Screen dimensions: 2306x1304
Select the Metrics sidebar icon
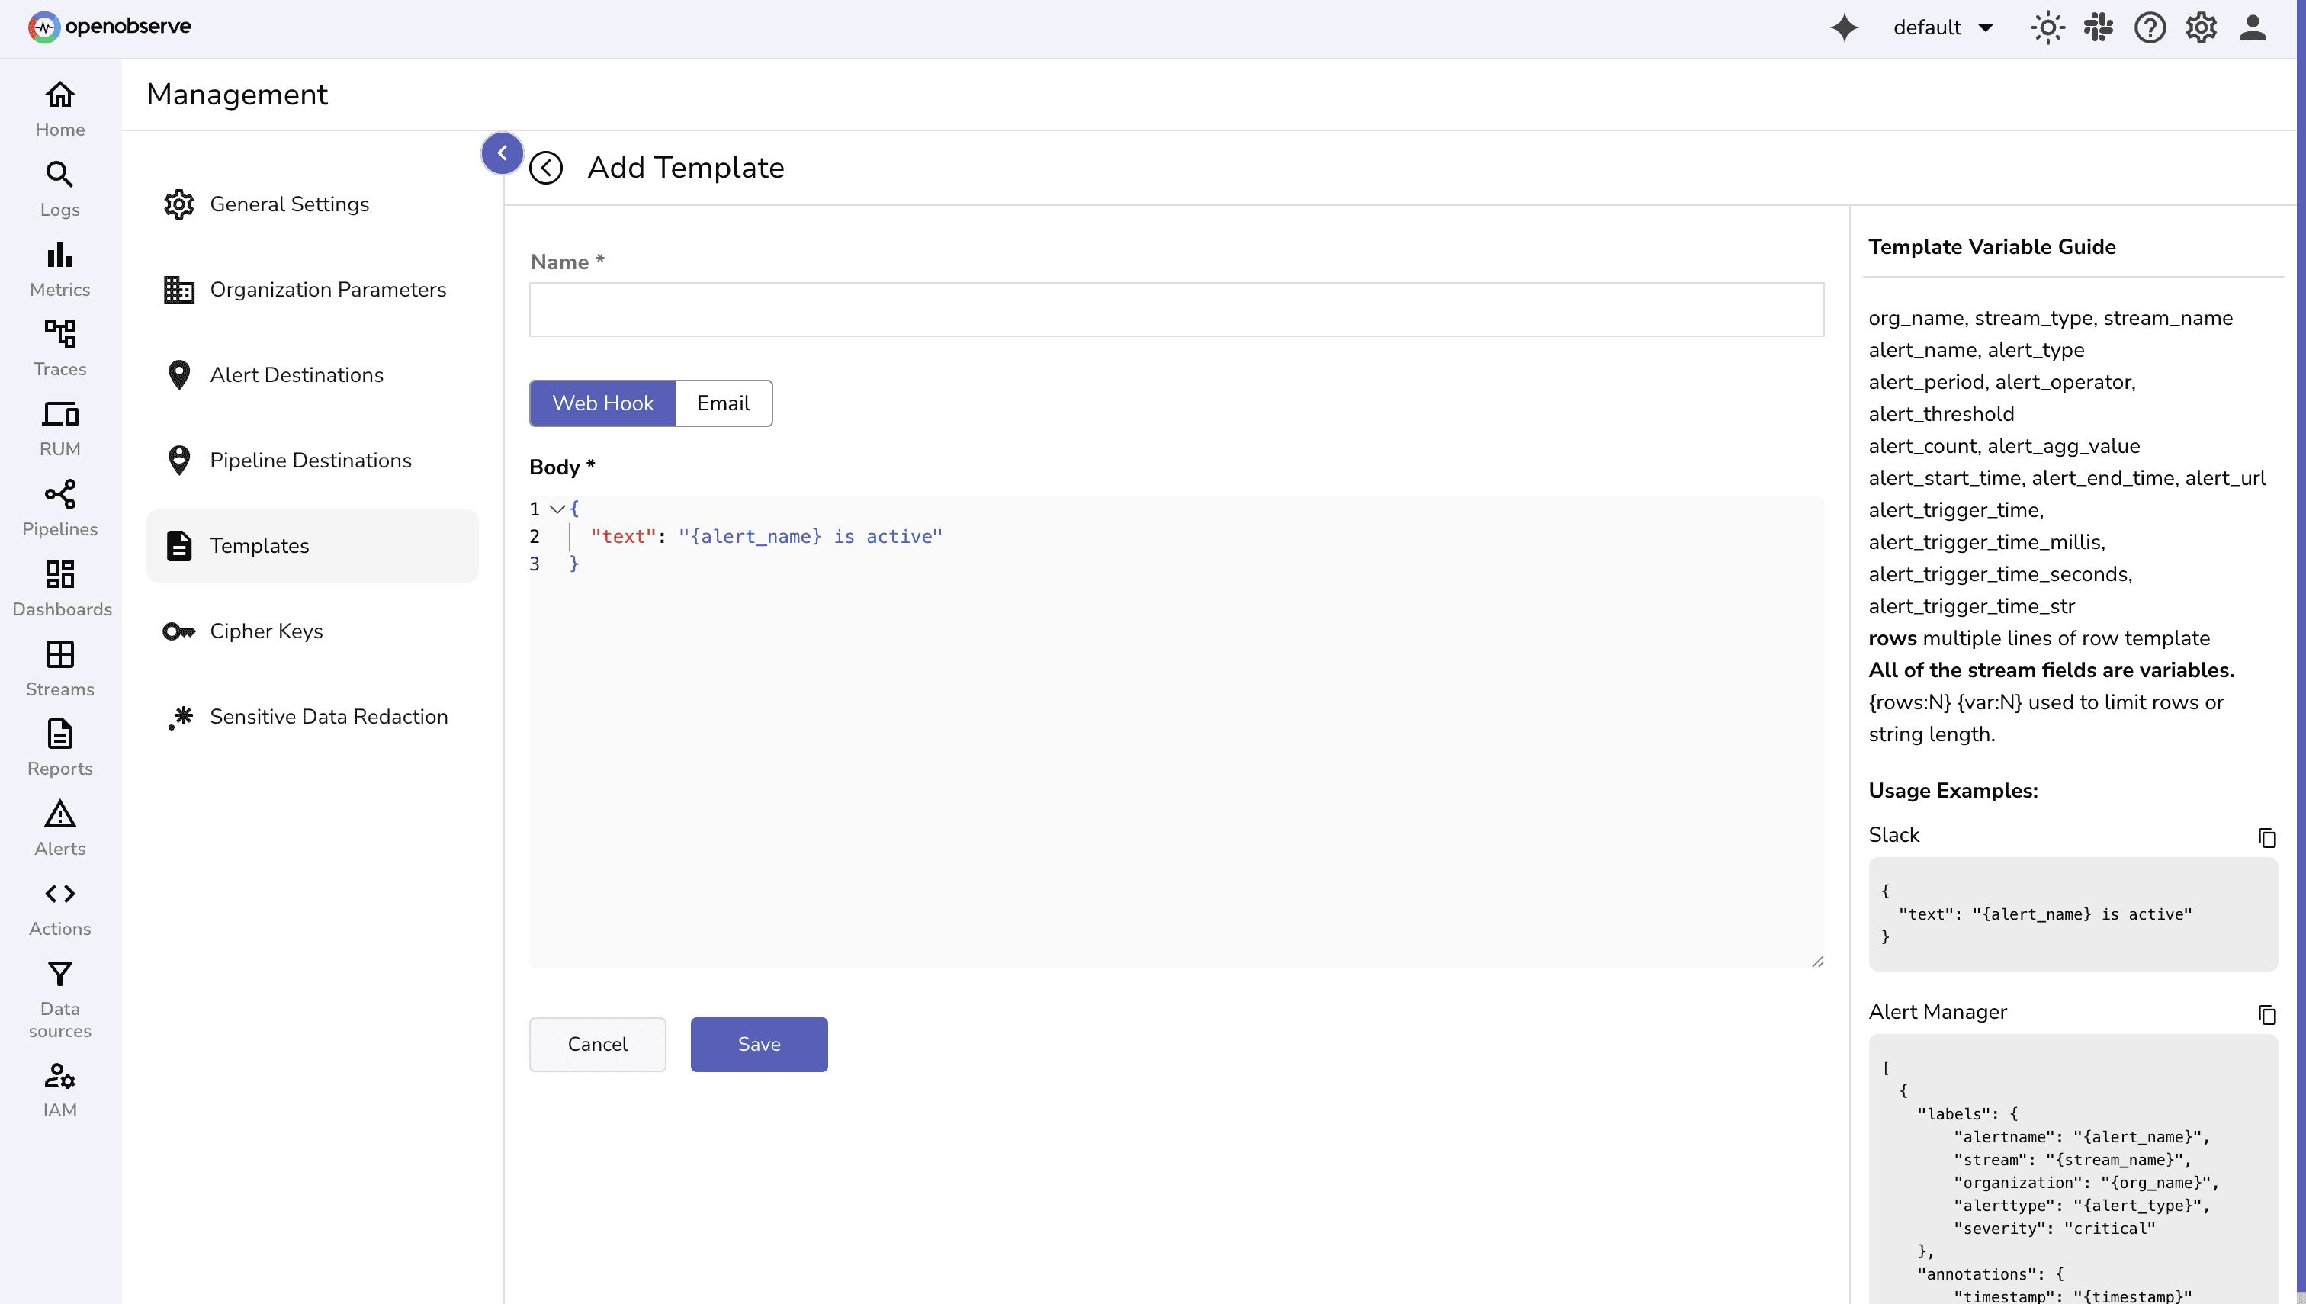click(x=59, y=267)
